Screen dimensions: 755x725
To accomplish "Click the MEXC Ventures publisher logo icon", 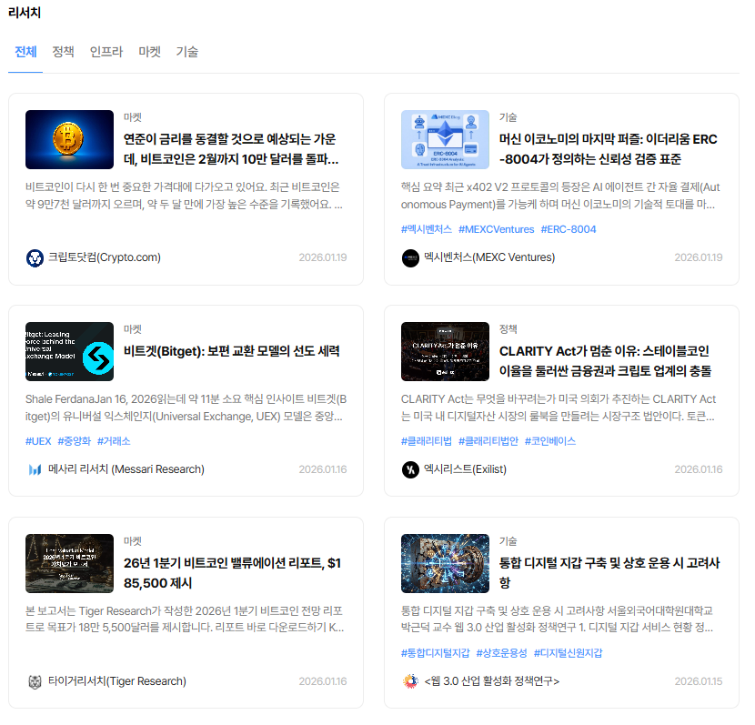I will tap(410, 257).
